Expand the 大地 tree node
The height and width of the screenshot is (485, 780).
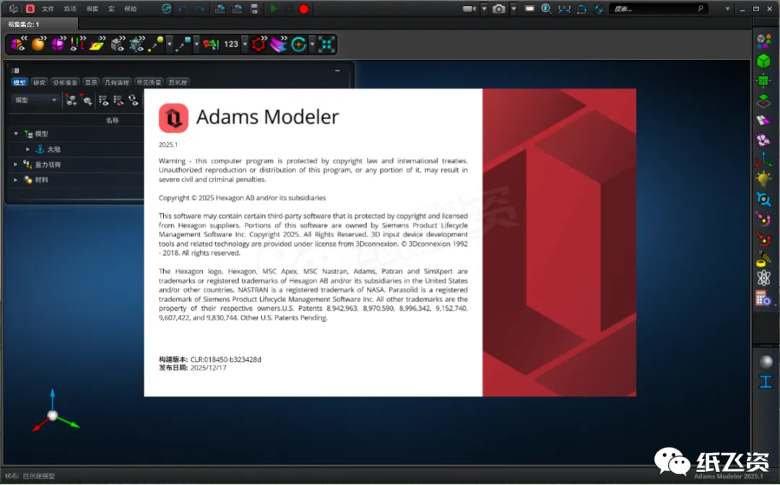point(28,149)
